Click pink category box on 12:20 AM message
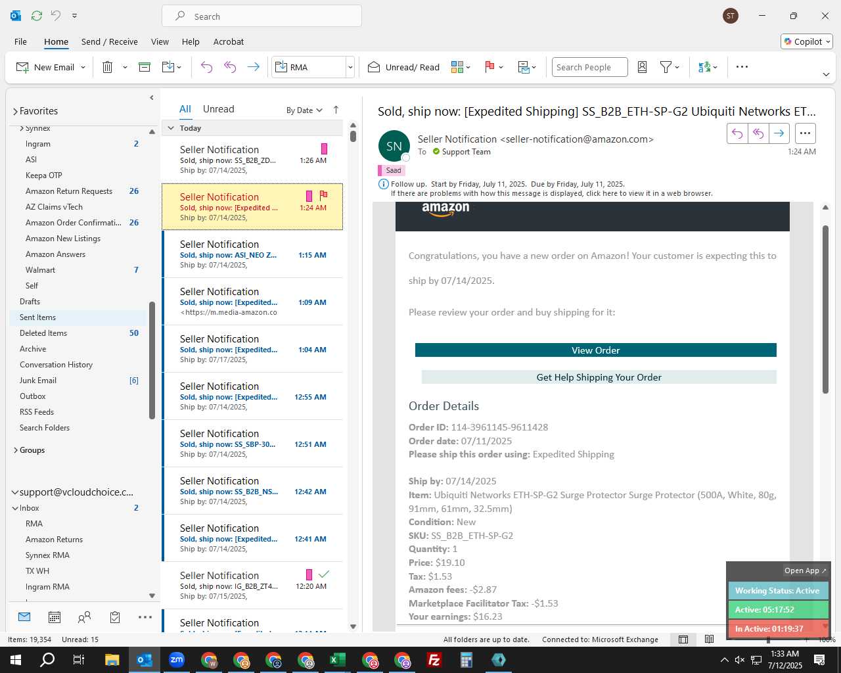Screen dimensions: 841x673 (309, 574)
